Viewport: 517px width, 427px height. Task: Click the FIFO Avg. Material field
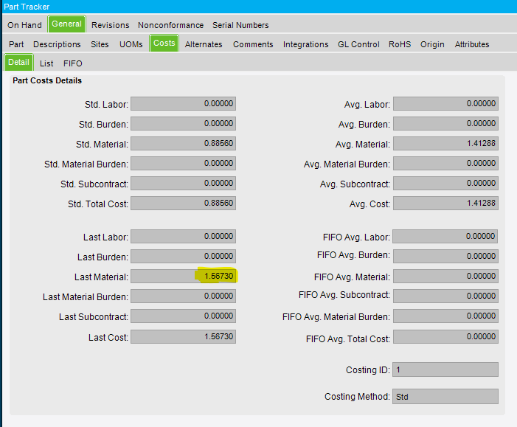pos(445,277)
